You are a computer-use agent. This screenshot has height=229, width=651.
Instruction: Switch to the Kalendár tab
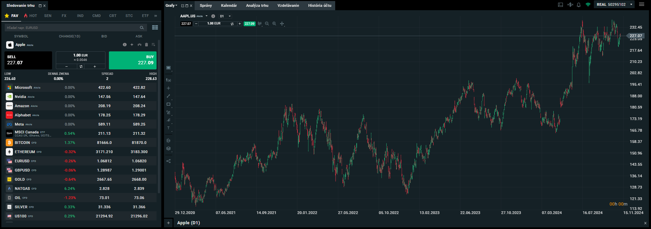pos(229,5)
